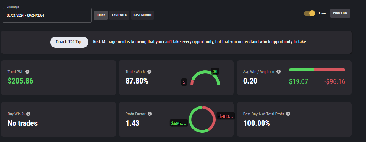Toggle the Share switch off

pos(310,13)
